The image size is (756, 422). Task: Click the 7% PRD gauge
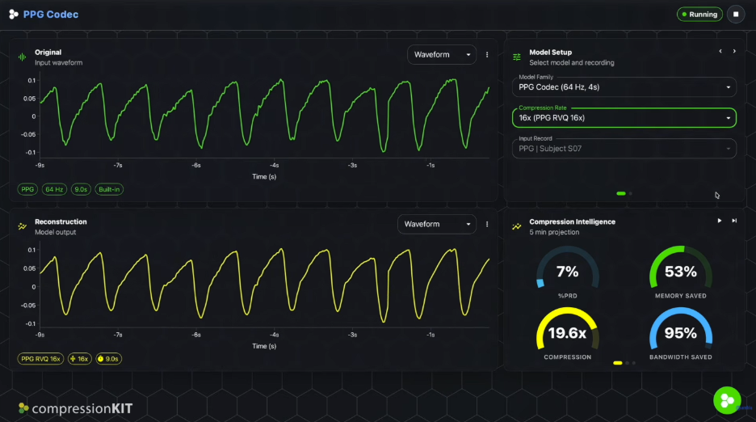568,272
